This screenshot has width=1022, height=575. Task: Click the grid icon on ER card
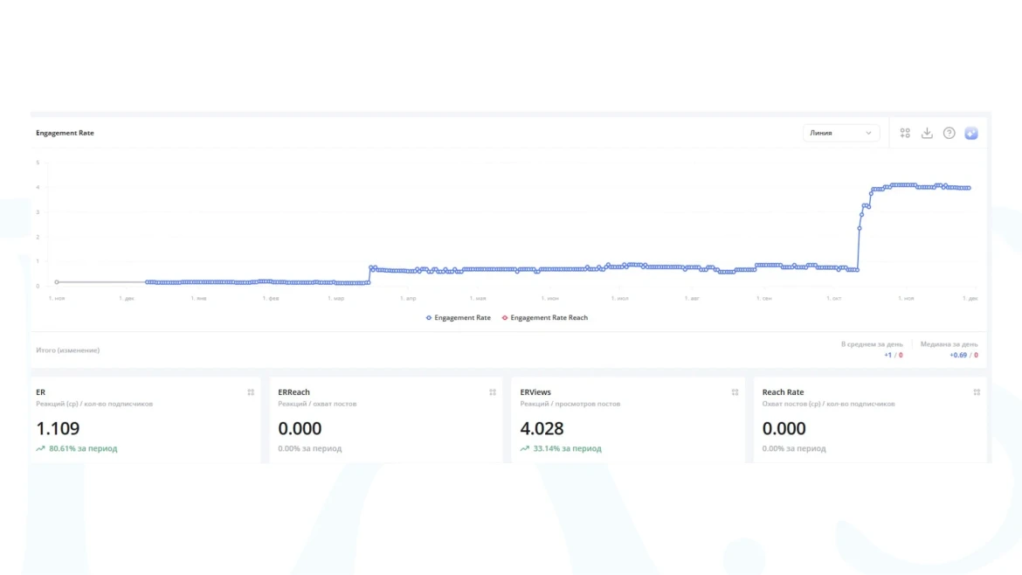(251, 392)
